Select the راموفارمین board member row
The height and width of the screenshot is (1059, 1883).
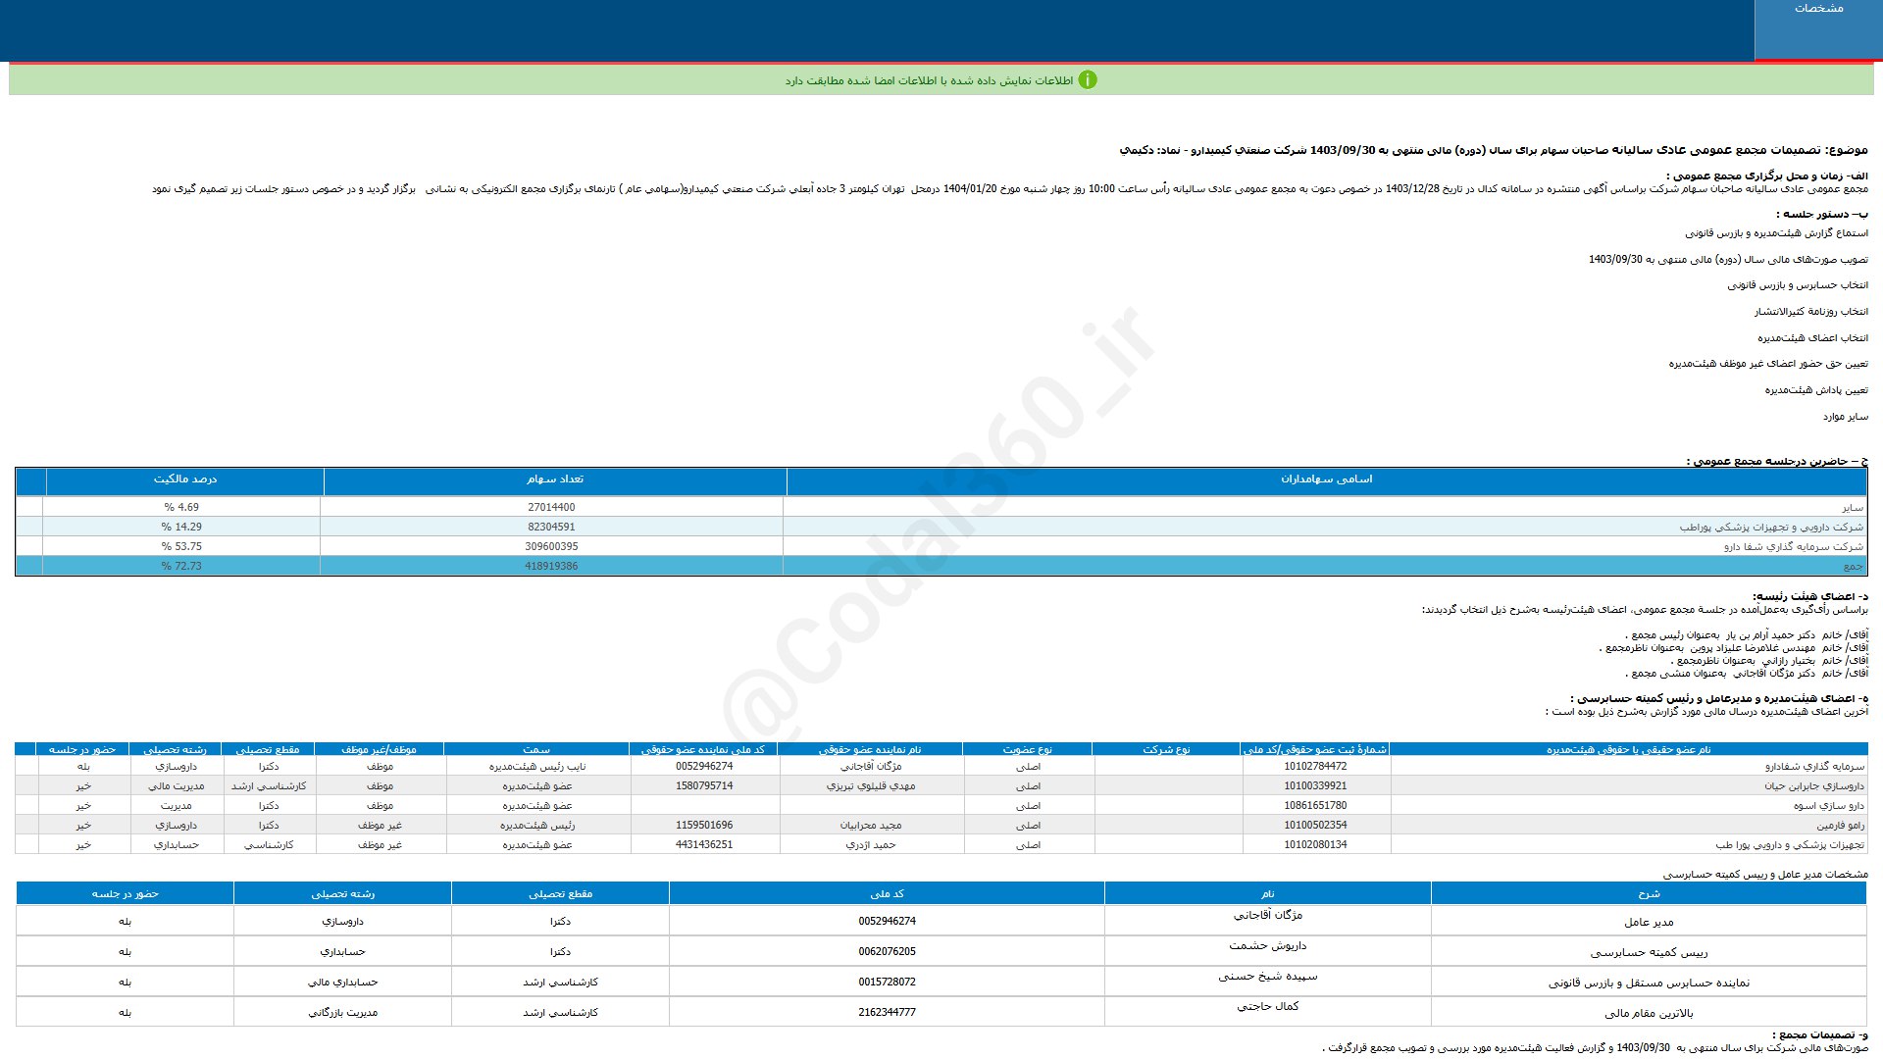point(1840,826)
